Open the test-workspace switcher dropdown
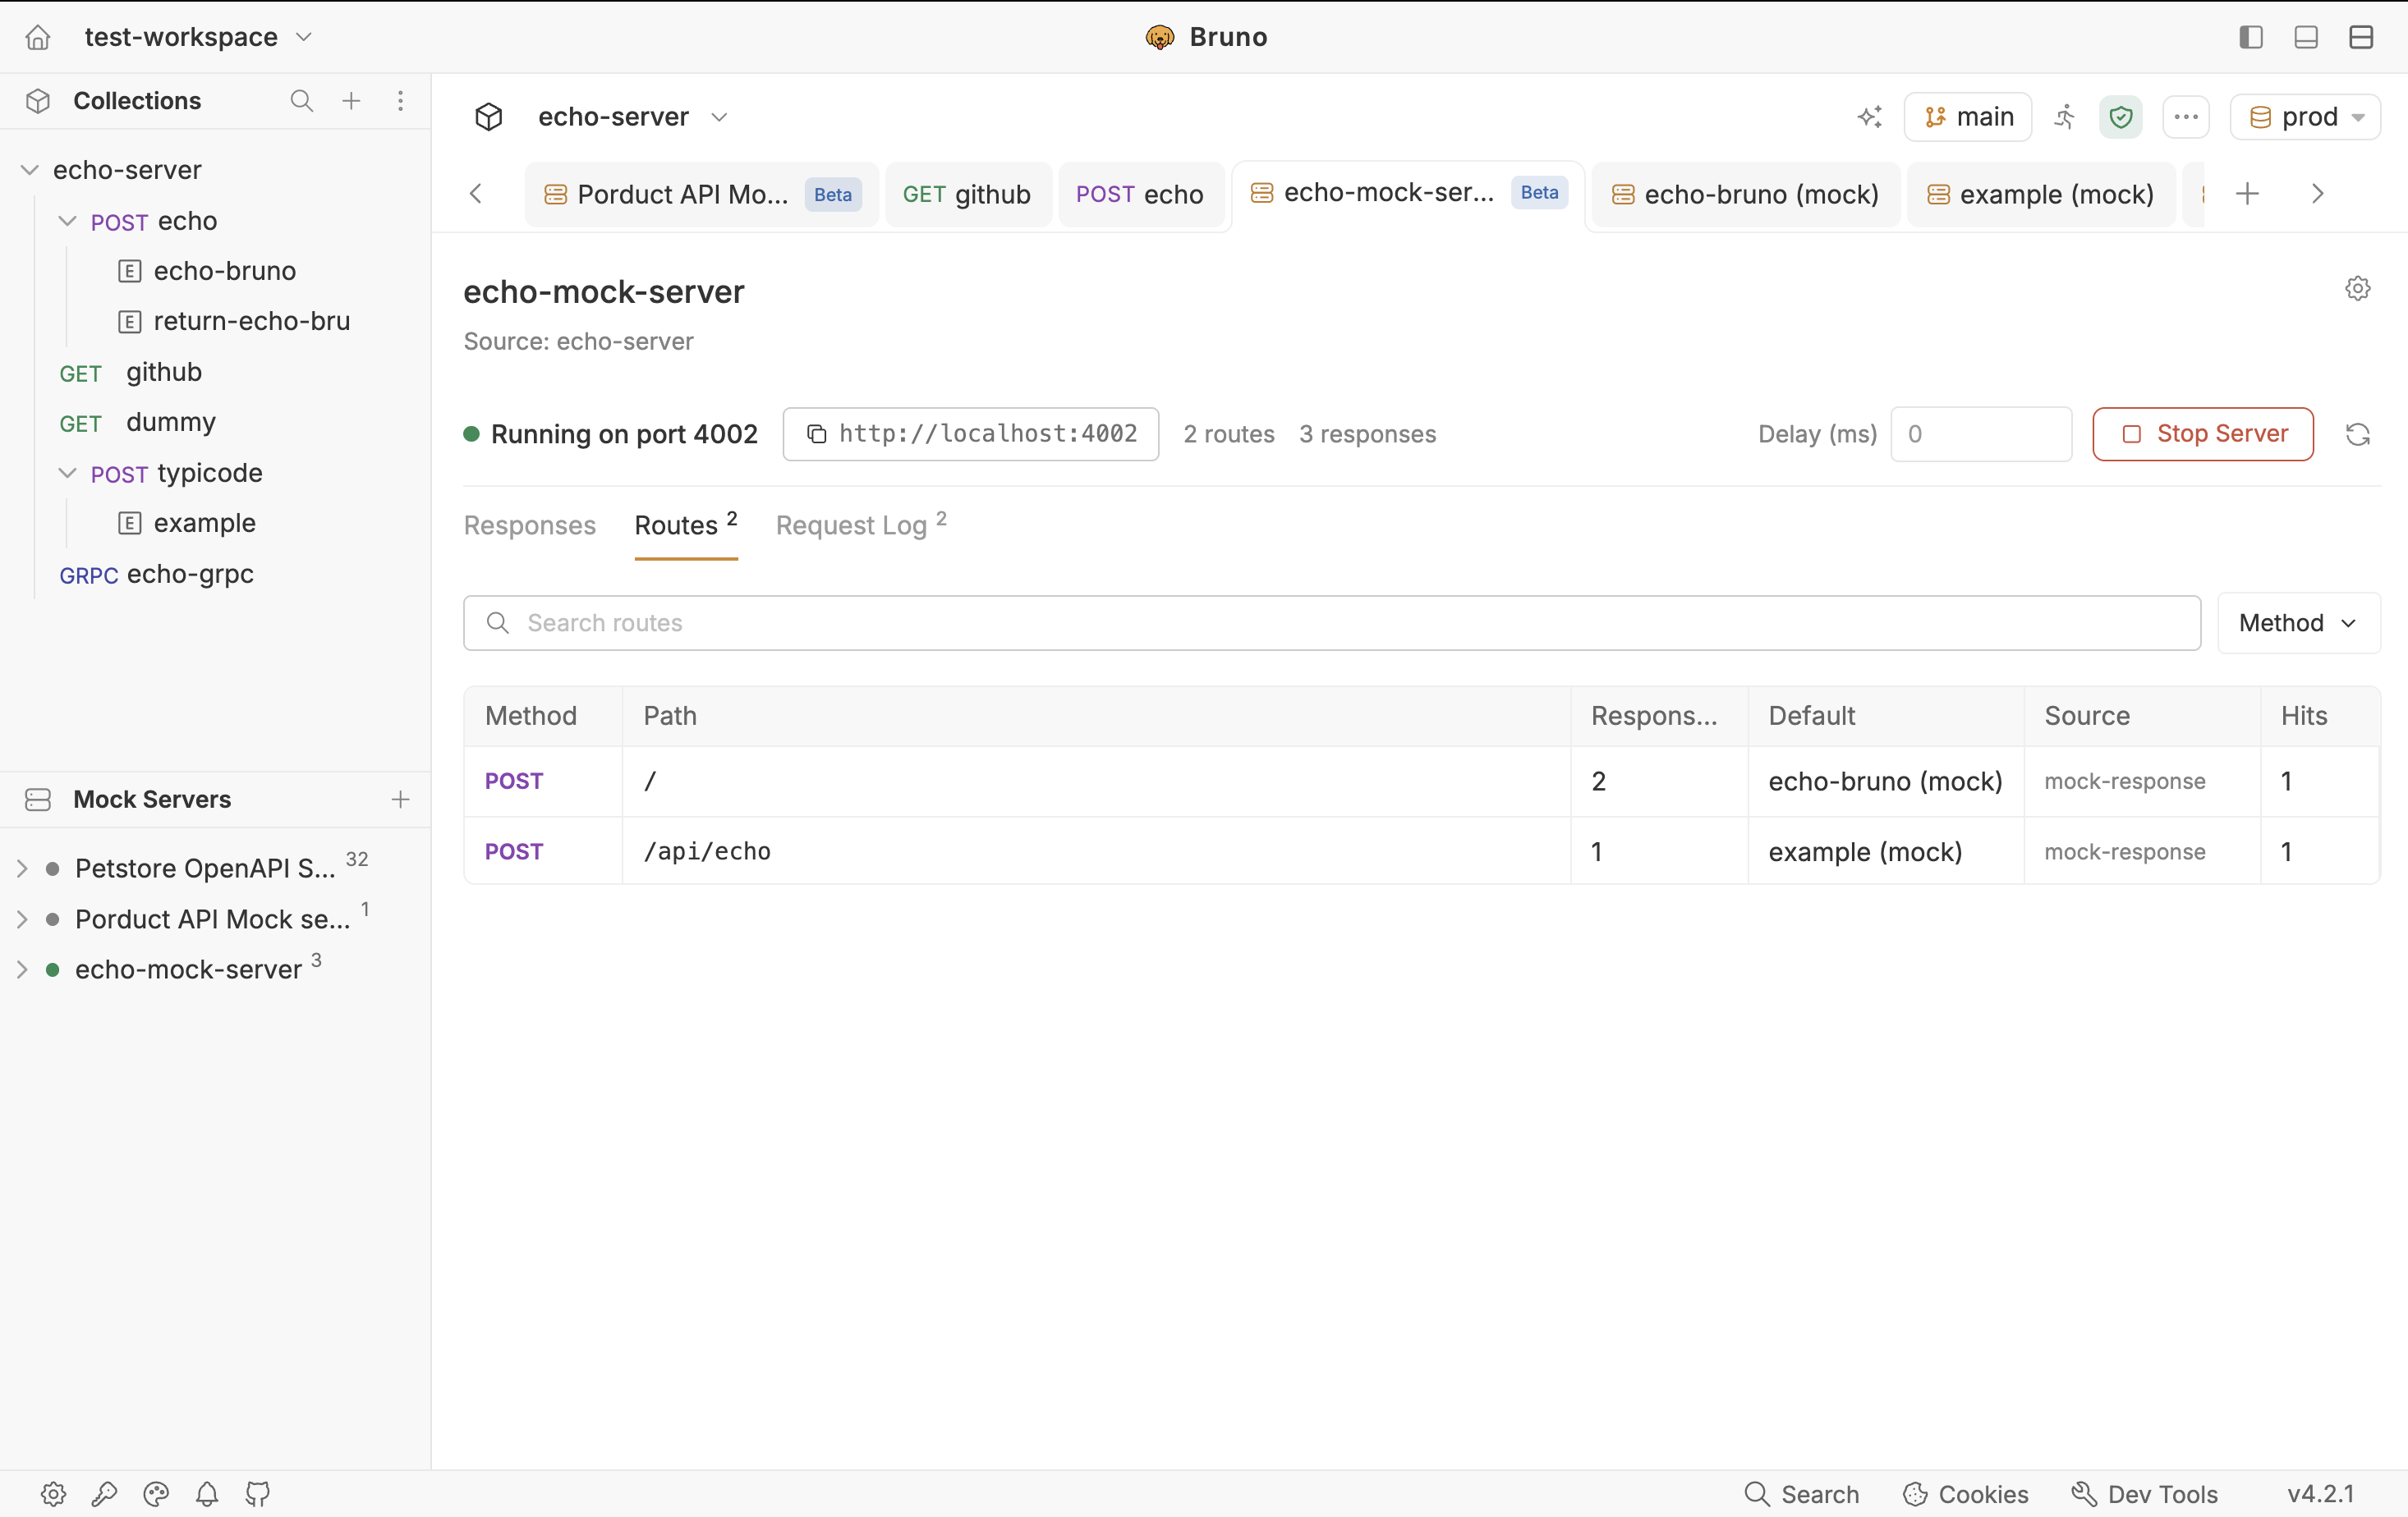Image resolution: width=2408 pixels, height=1517 pixels. pyautogui.click(x=199, y=37)
